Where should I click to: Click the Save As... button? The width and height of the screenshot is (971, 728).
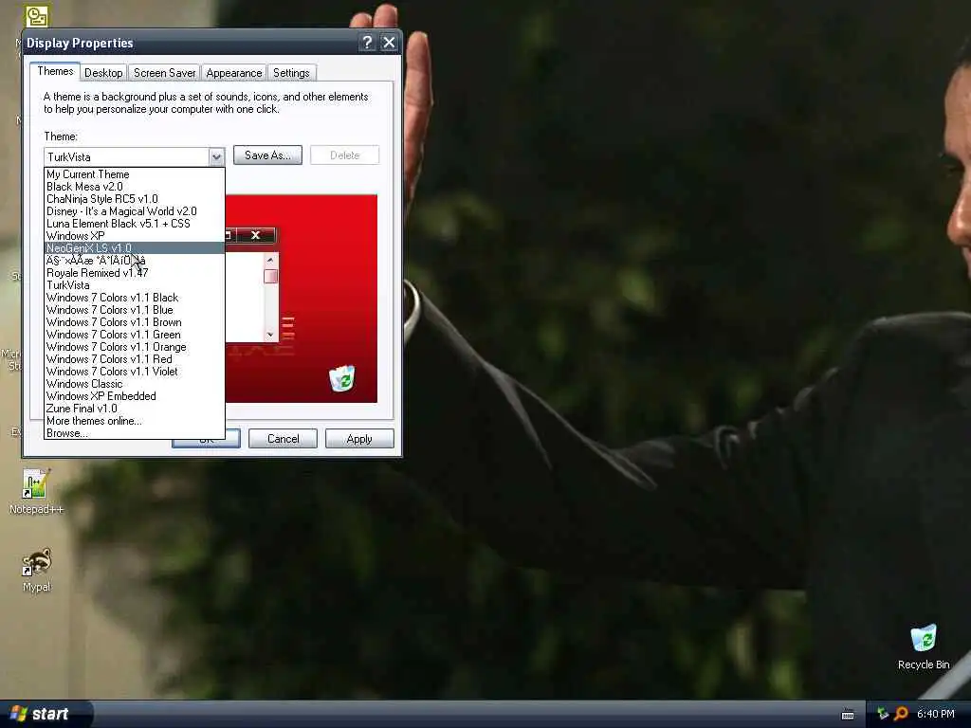pyautogui.click(x=267, y=155)
